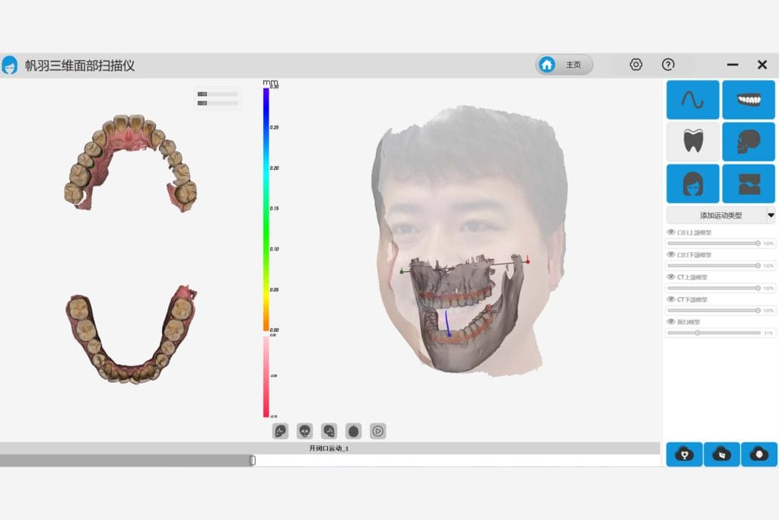
Task: Hide the 面扫模型 face scan
Action: pos(670,321)
